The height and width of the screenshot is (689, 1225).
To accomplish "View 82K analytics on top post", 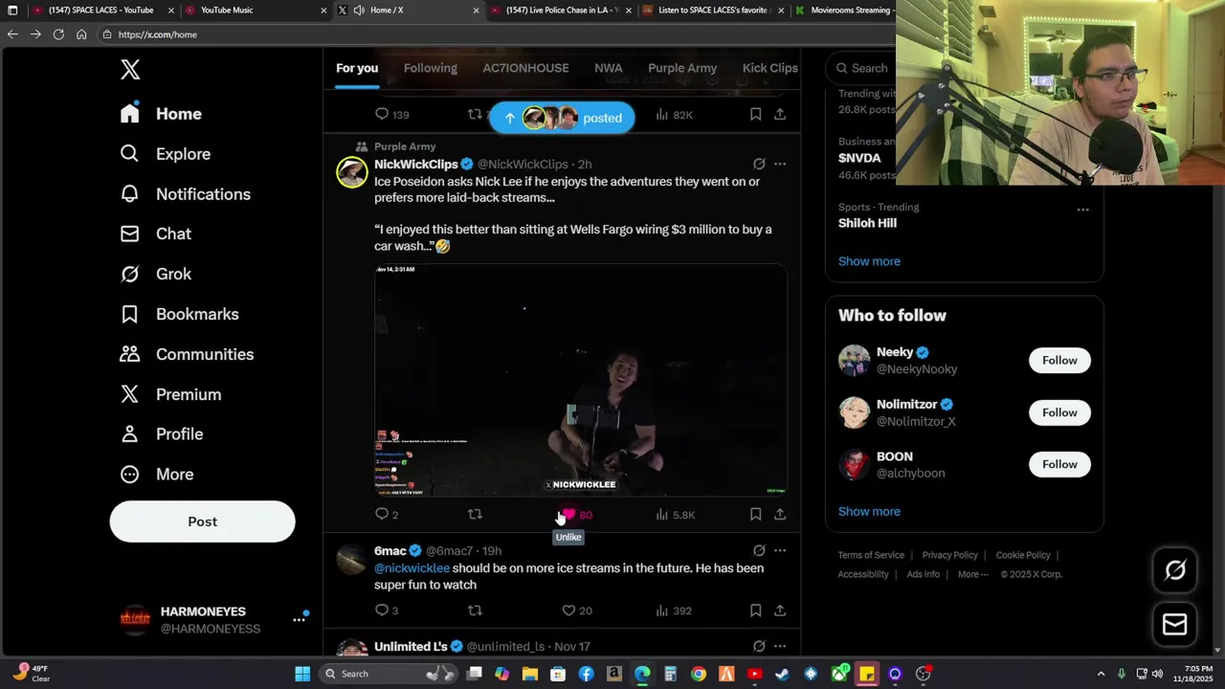I will [674, 115].
